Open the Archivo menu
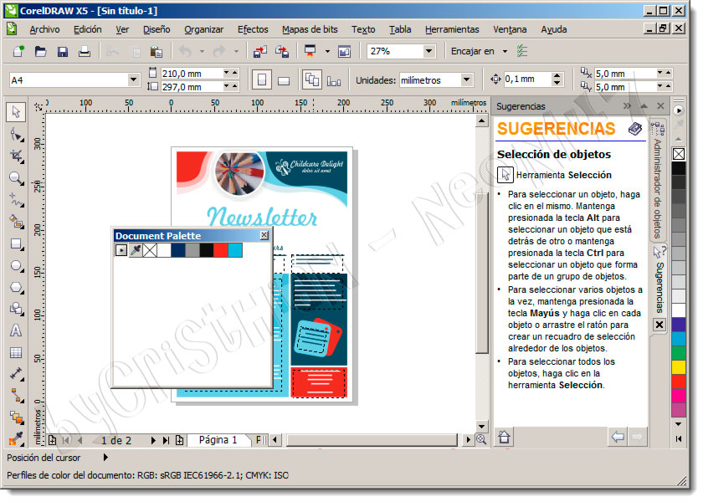The width and height of the screenshot is (703, 502). click(x=44, y=29)
